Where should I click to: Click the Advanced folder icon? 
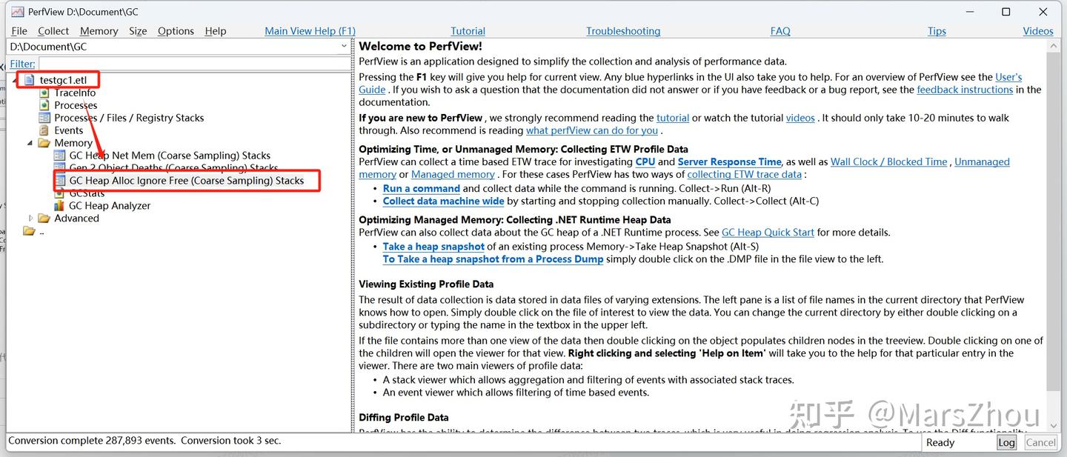44,218
